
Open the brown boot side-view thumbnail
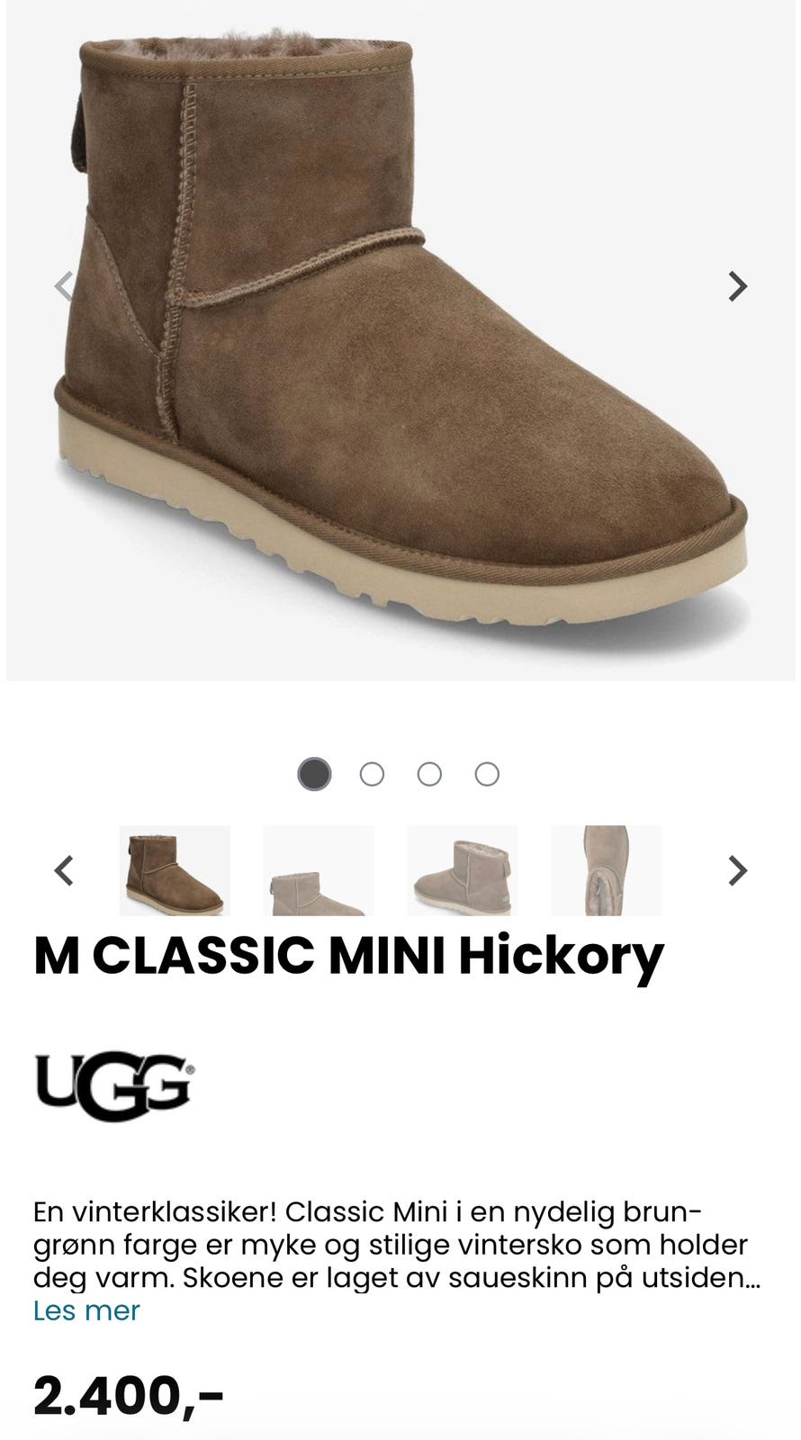point(175,870)
